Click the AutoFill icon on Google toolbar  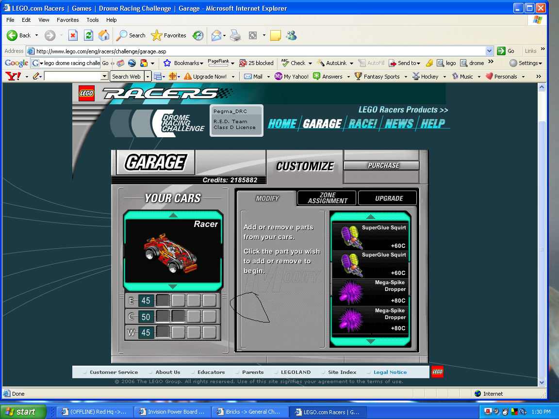(371, 63)
